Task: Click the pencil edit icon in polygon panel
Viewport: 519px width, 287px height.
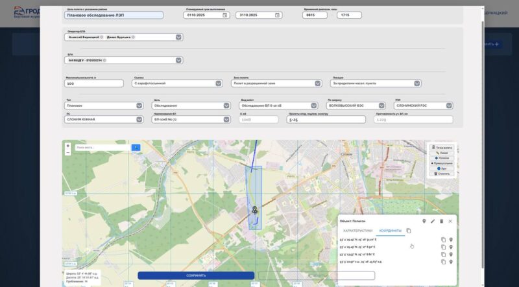Action: point(433,221)
